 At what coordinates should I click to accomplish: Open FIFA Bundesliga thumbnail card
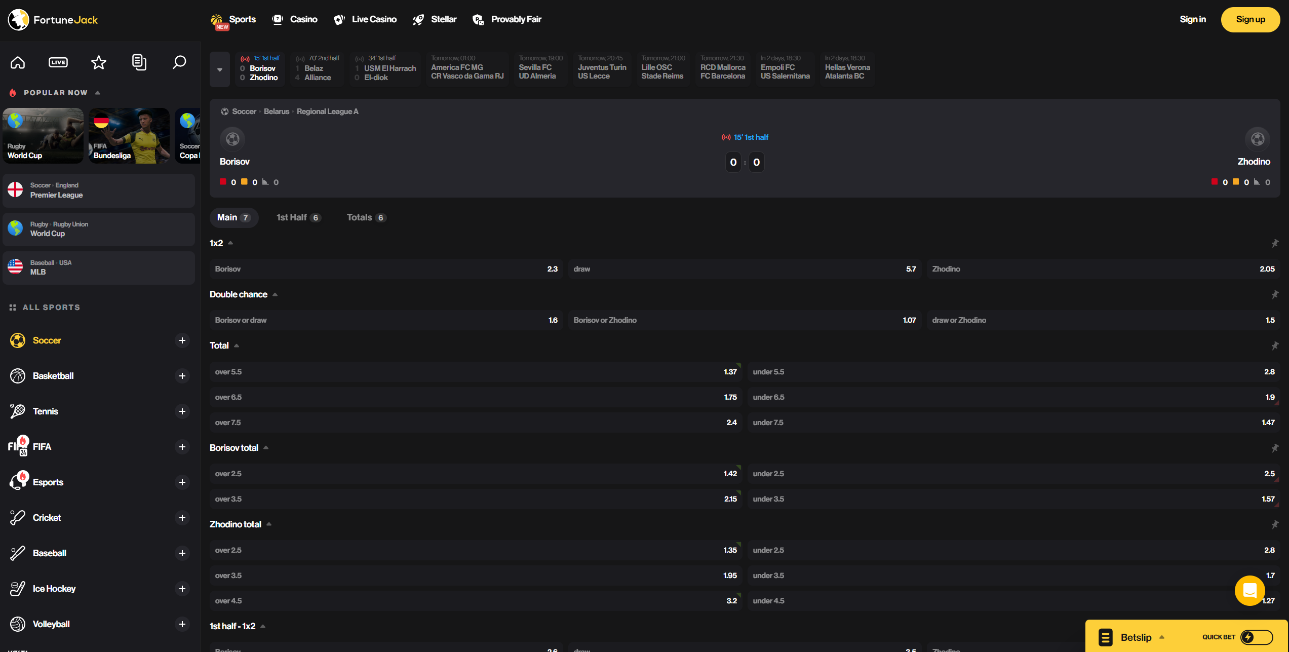[x=129, y=136]
